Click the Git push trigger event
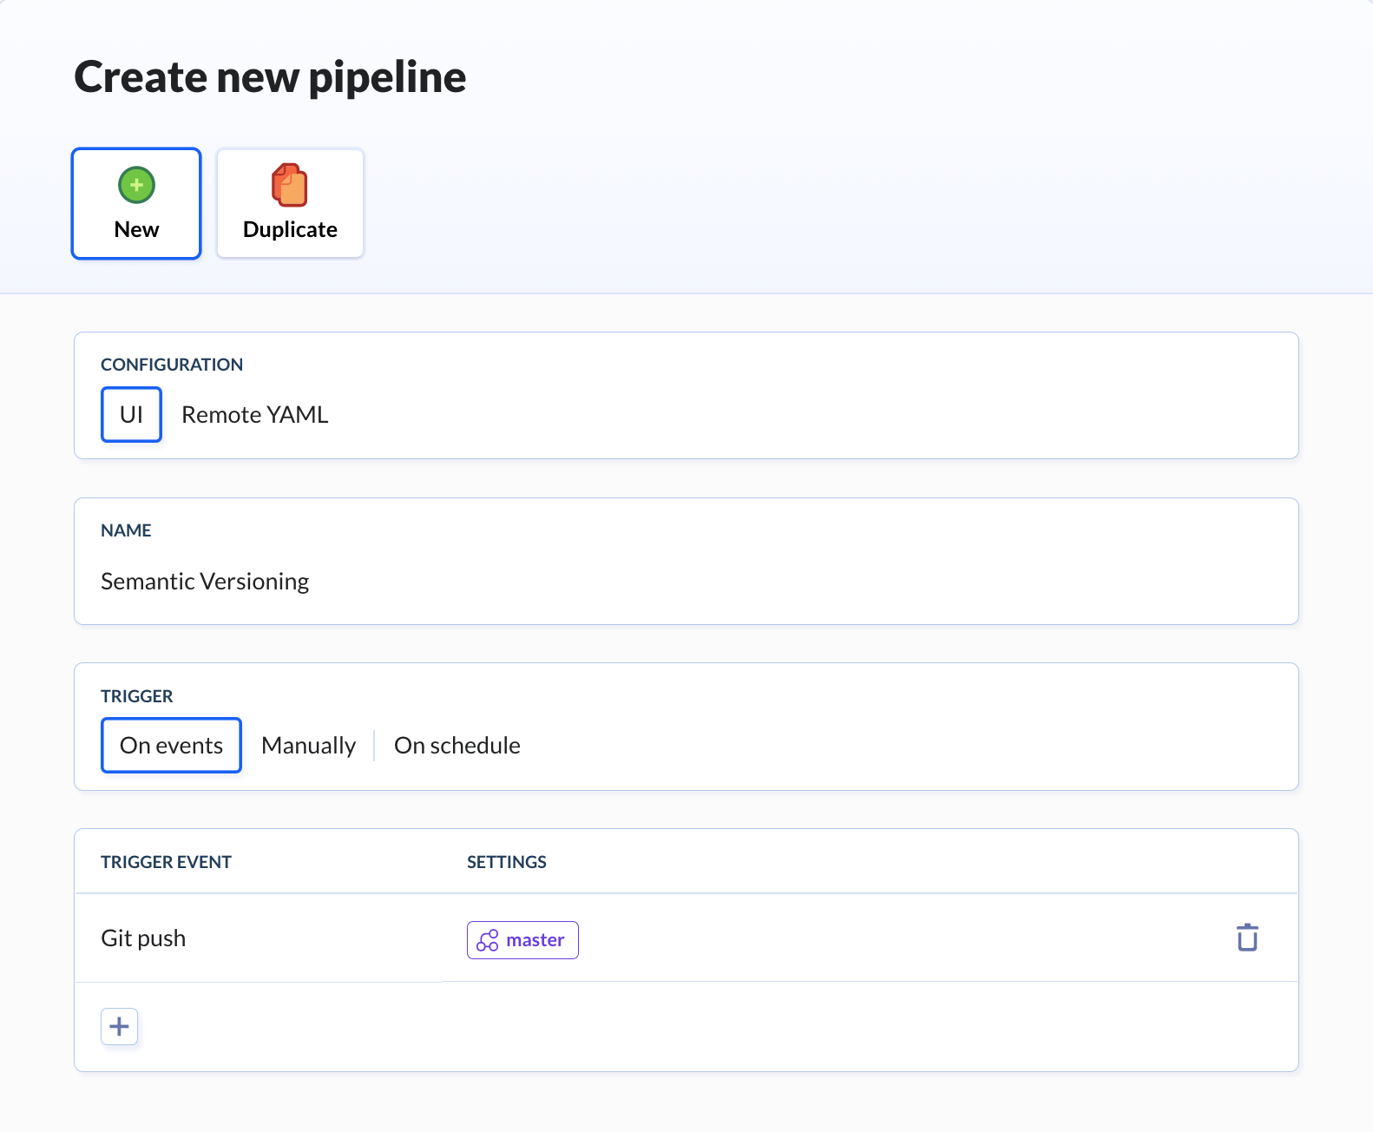Image resolution: width=1373 pixels, height=1132 pixels. click(143, 938)
